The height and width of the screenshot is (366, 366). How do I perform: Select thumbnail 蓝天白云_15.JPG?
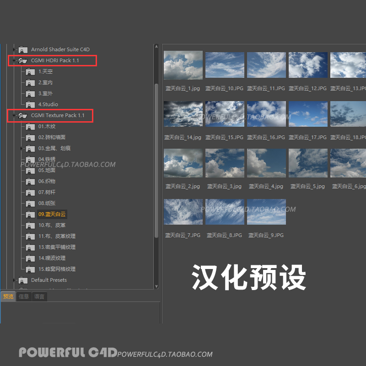(x=225, y=114)
